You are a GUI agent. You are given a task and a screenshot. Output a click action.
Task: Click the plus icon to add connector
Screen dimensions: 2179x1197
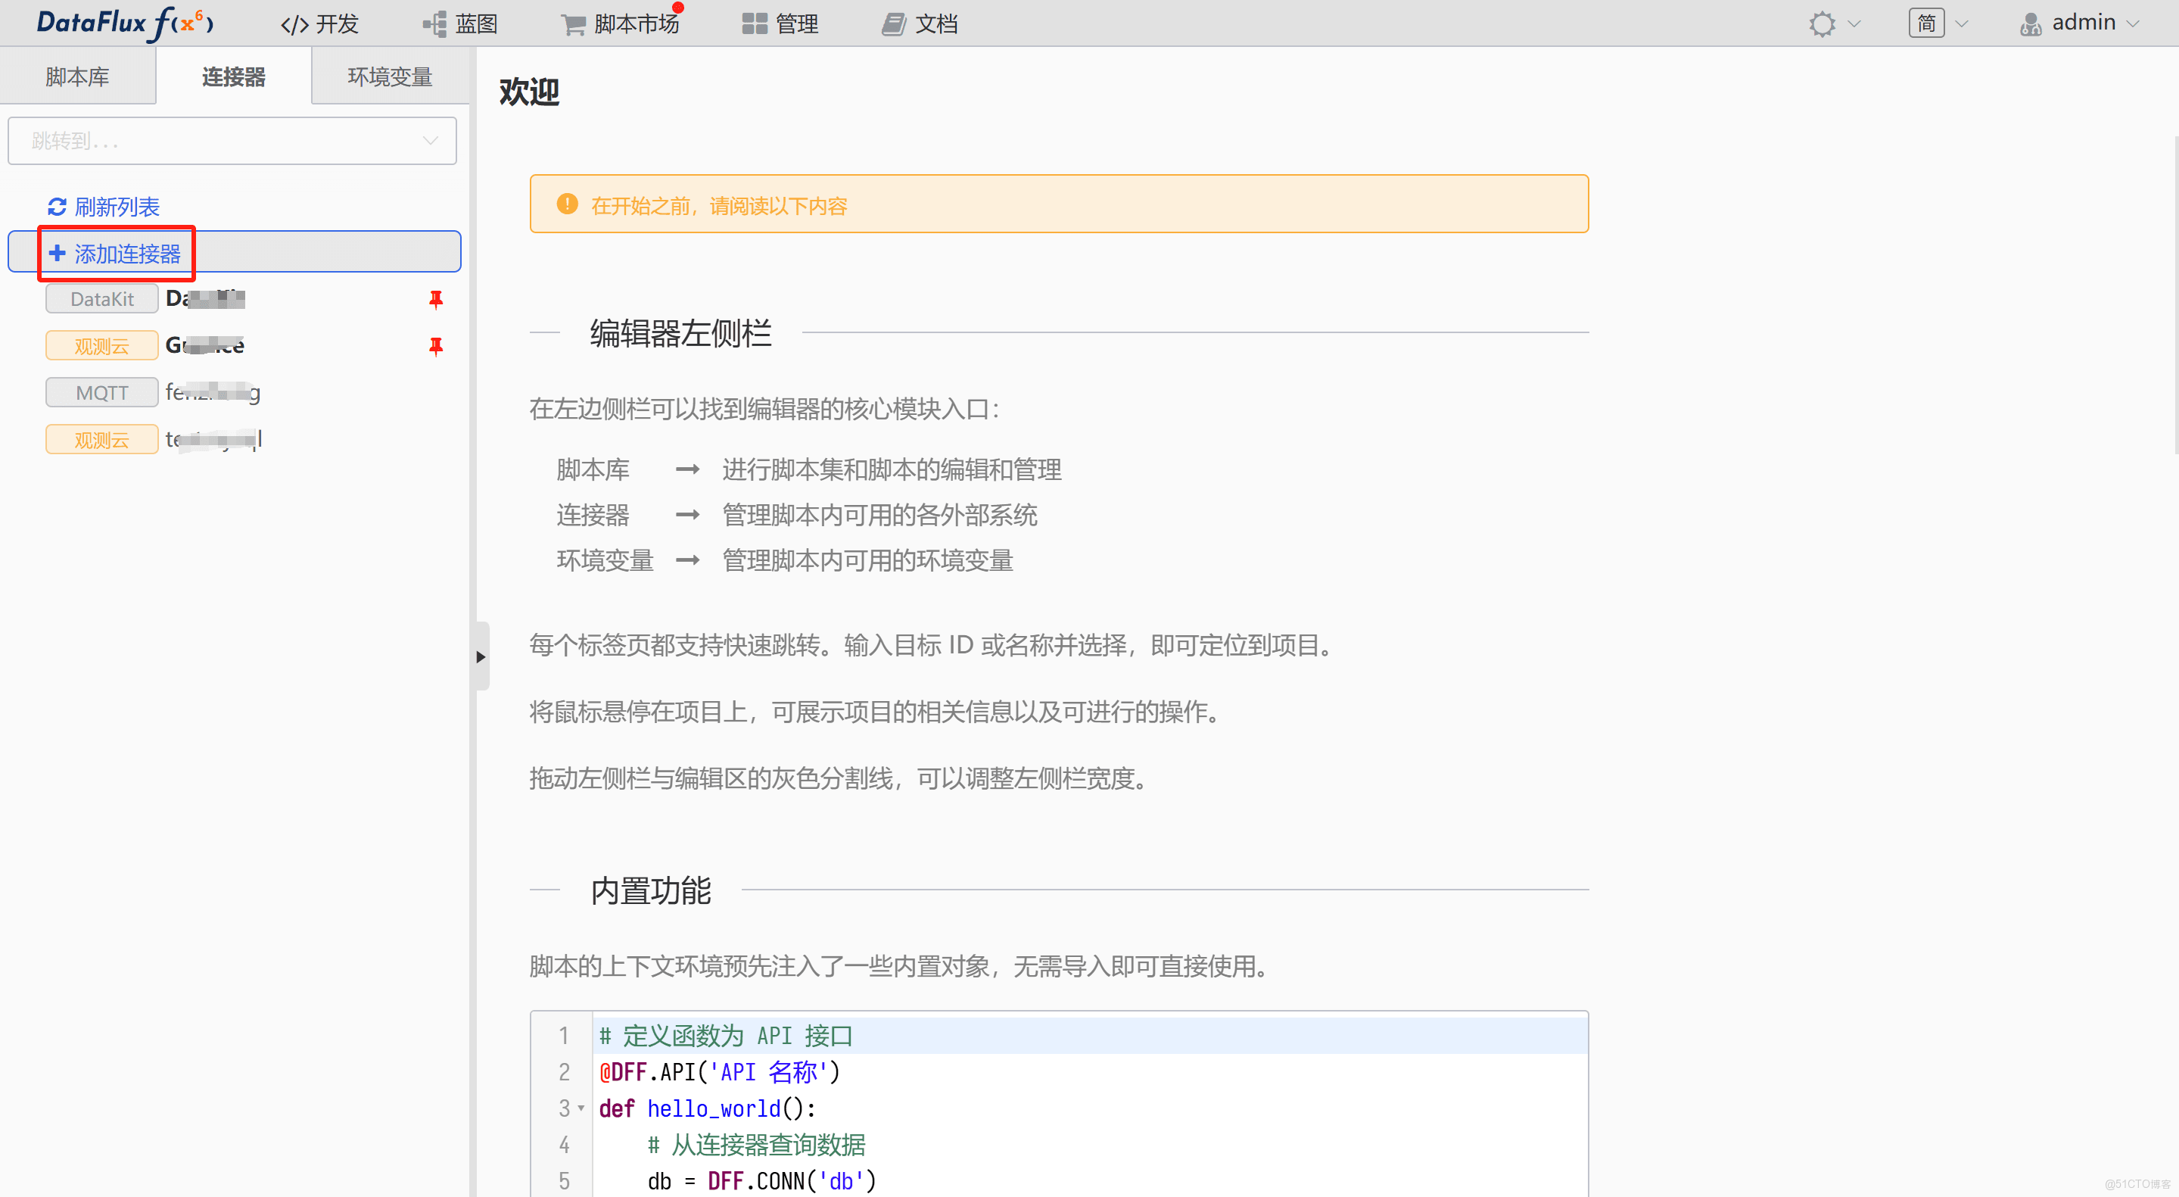tap(57, 253)
